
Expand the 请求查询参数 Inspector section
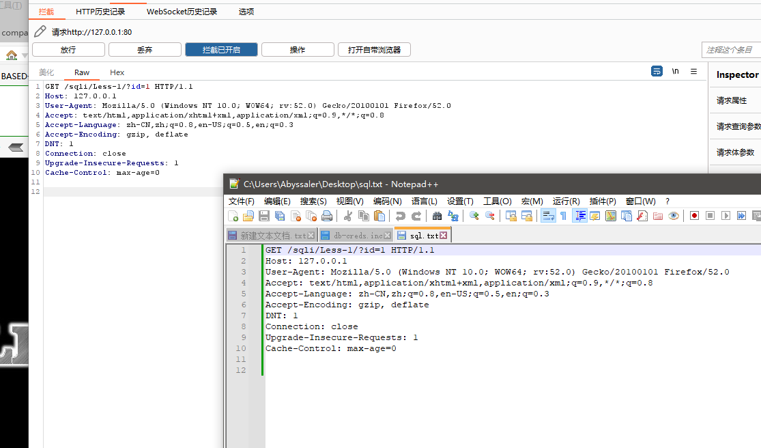point(735,126)
